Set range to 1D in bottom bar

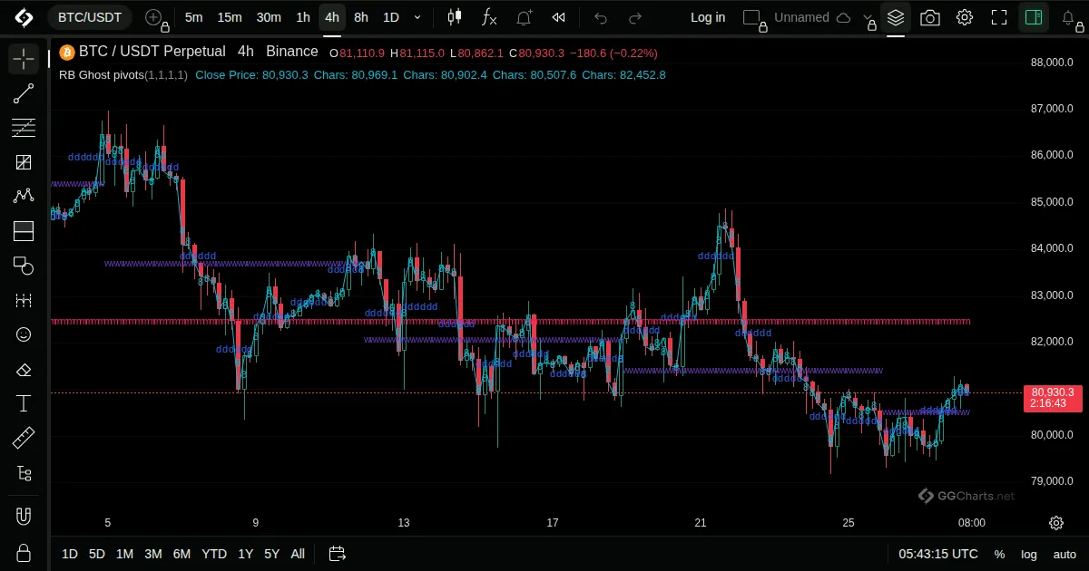[70, 554]
